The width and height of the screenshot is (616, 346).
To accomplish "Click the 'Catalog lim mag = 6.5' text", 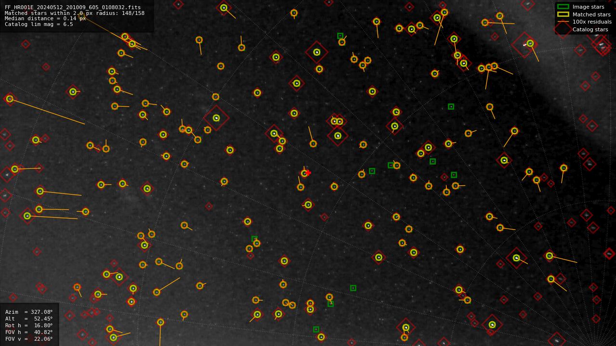I will click(39, 24).
